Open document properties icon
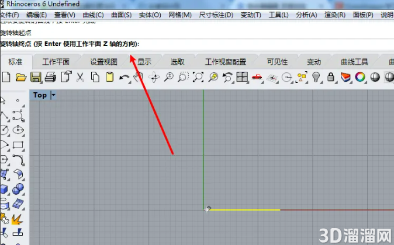394x245 pixels. [66, 77]
